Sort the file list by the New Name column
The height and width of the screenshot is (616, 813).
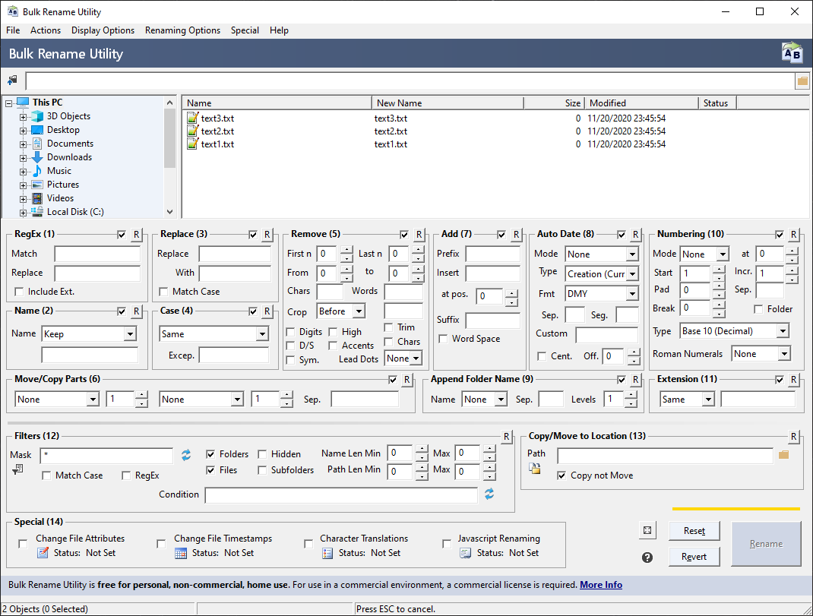tap(448, 103)
